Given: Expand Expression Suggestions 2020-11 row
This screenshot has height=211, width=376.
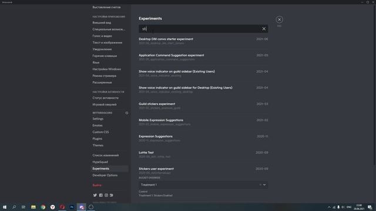Looking at the screenshot, I should click(x=203, y=138).
